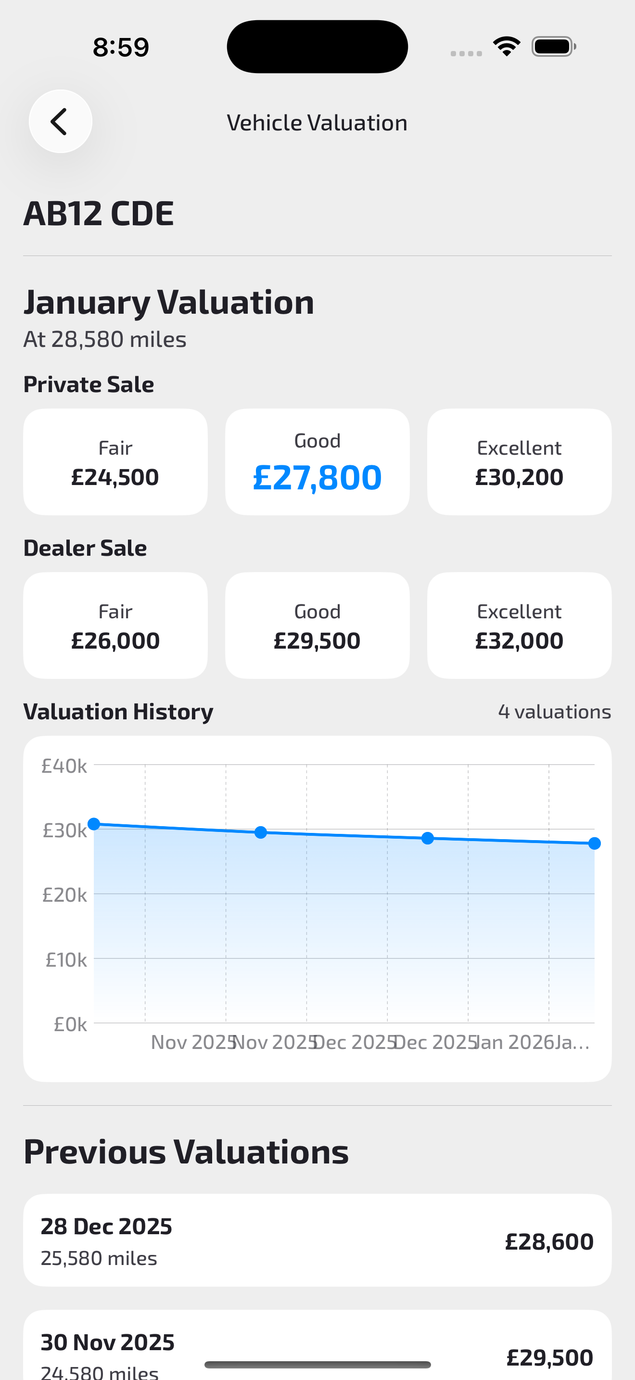Image resolution: width=635 pixels, height=1380 pixels.
Task: Tap the "4 valuations" count label
Action: [554, 712]
